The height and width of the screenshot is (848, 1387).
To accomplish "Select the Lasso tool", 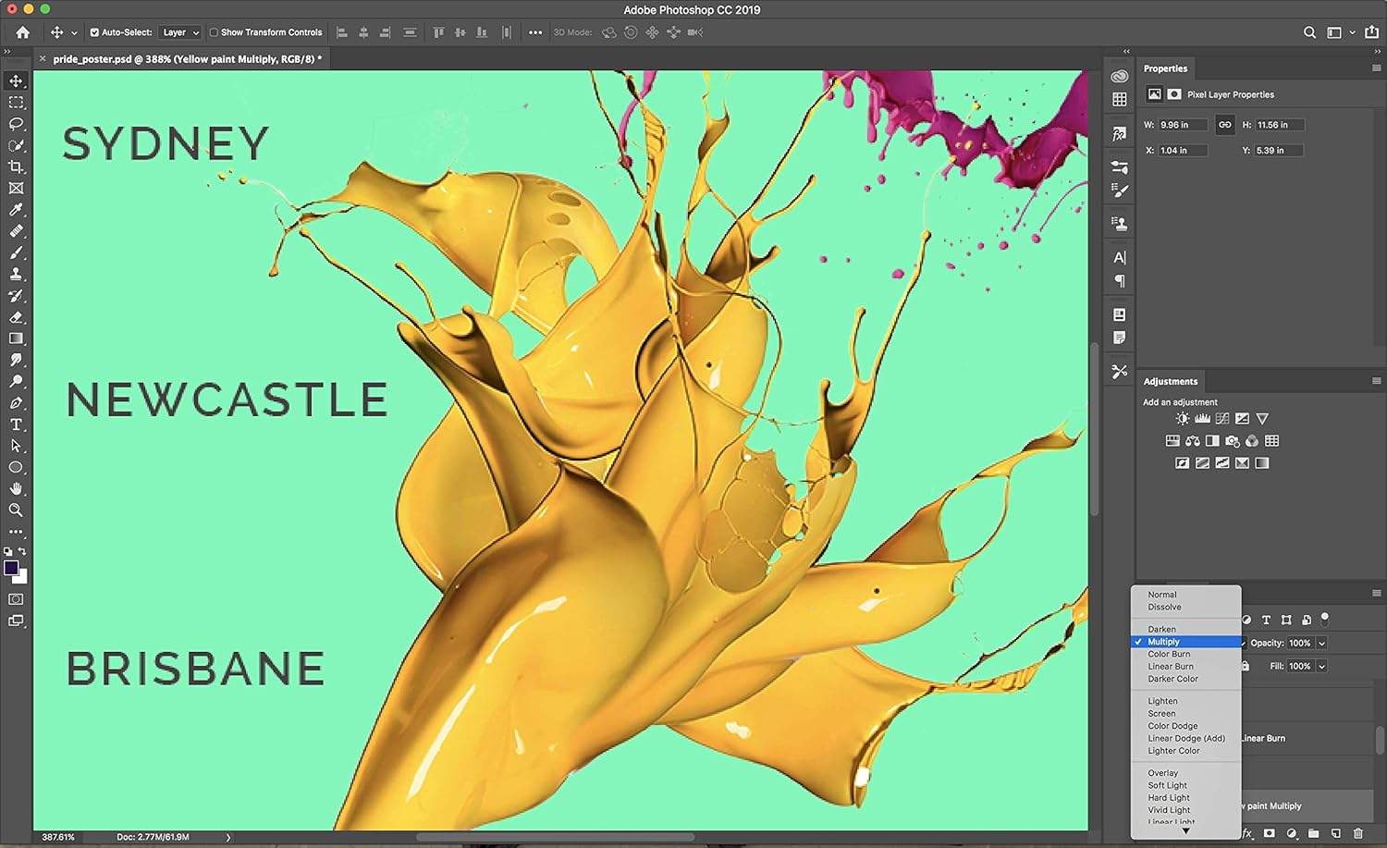I will pyautogui.click(x=16, y=124).
